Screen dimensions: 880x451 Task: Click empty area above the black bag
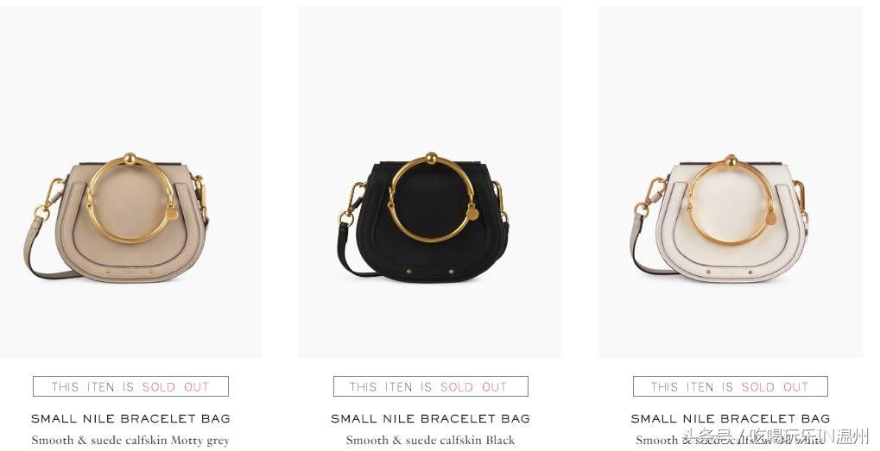tap(430, 78)
